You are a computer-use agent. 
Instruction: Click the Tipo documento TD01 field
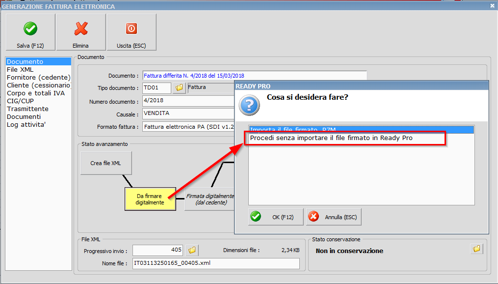point(157,88)
